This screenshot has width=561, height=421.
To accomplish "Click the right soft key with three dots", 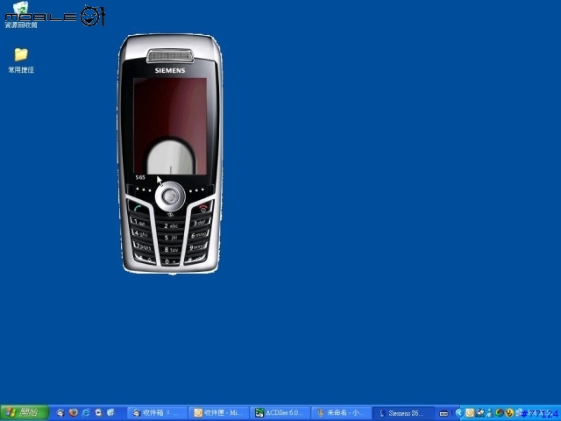I will 198,190.
